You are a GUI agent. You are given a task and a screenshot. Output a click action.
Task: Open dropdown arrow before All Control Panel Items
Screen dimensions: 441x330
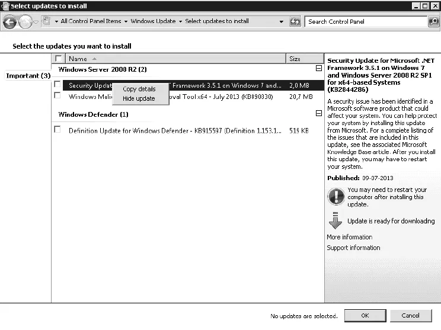click(x=56, y=22)
